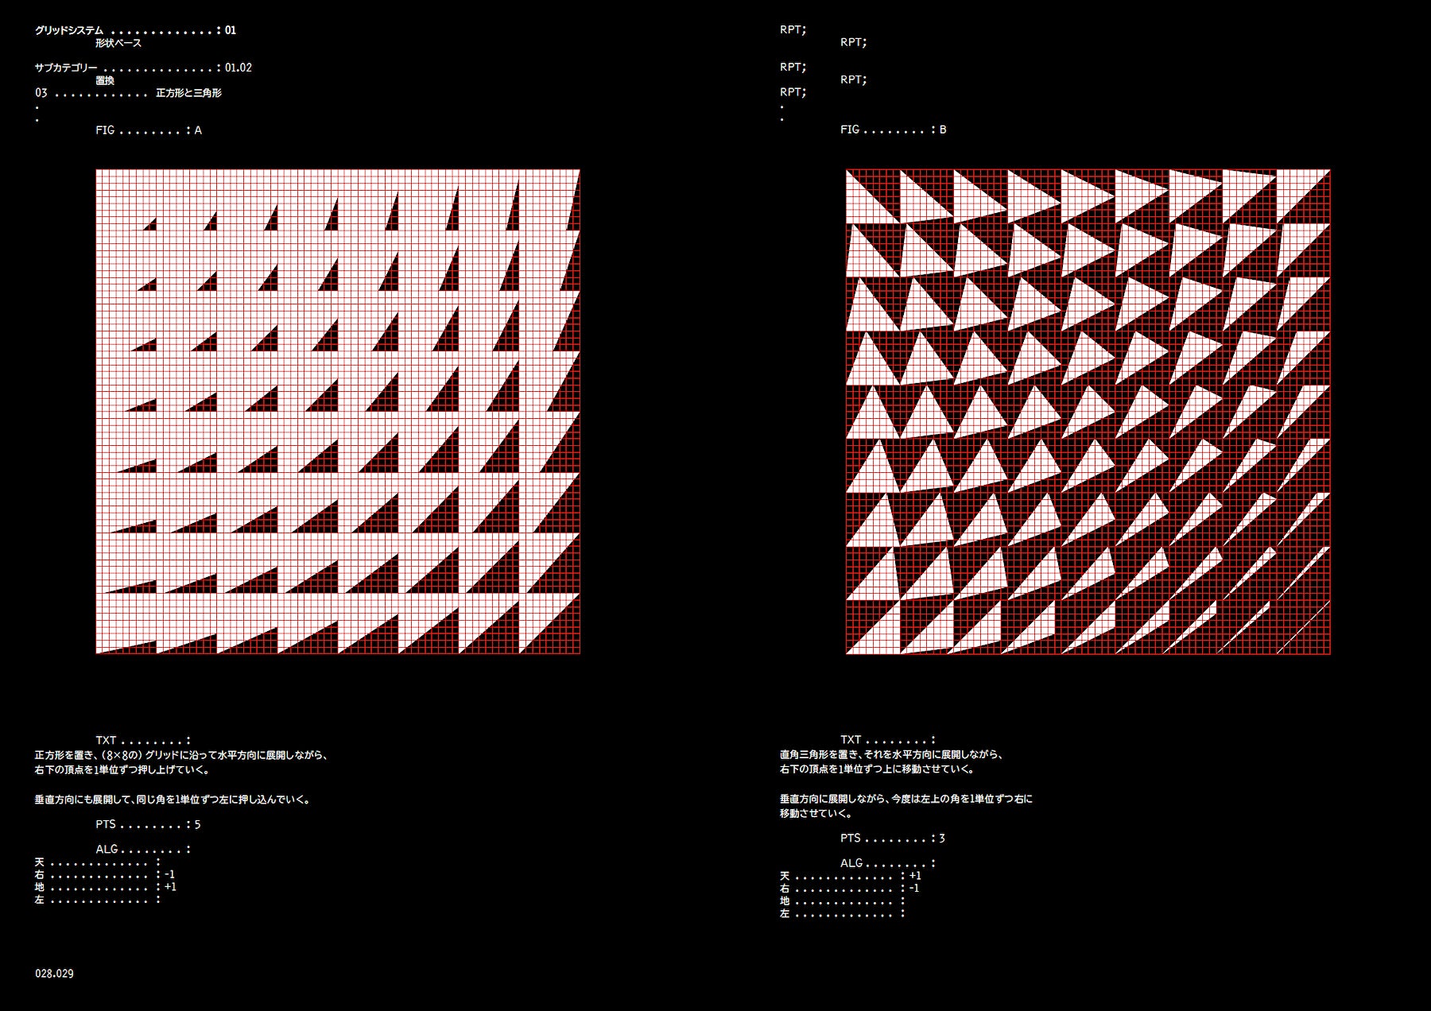Click the 地 +1 algorithm row

pyautogui.click(x=105, y=887)
